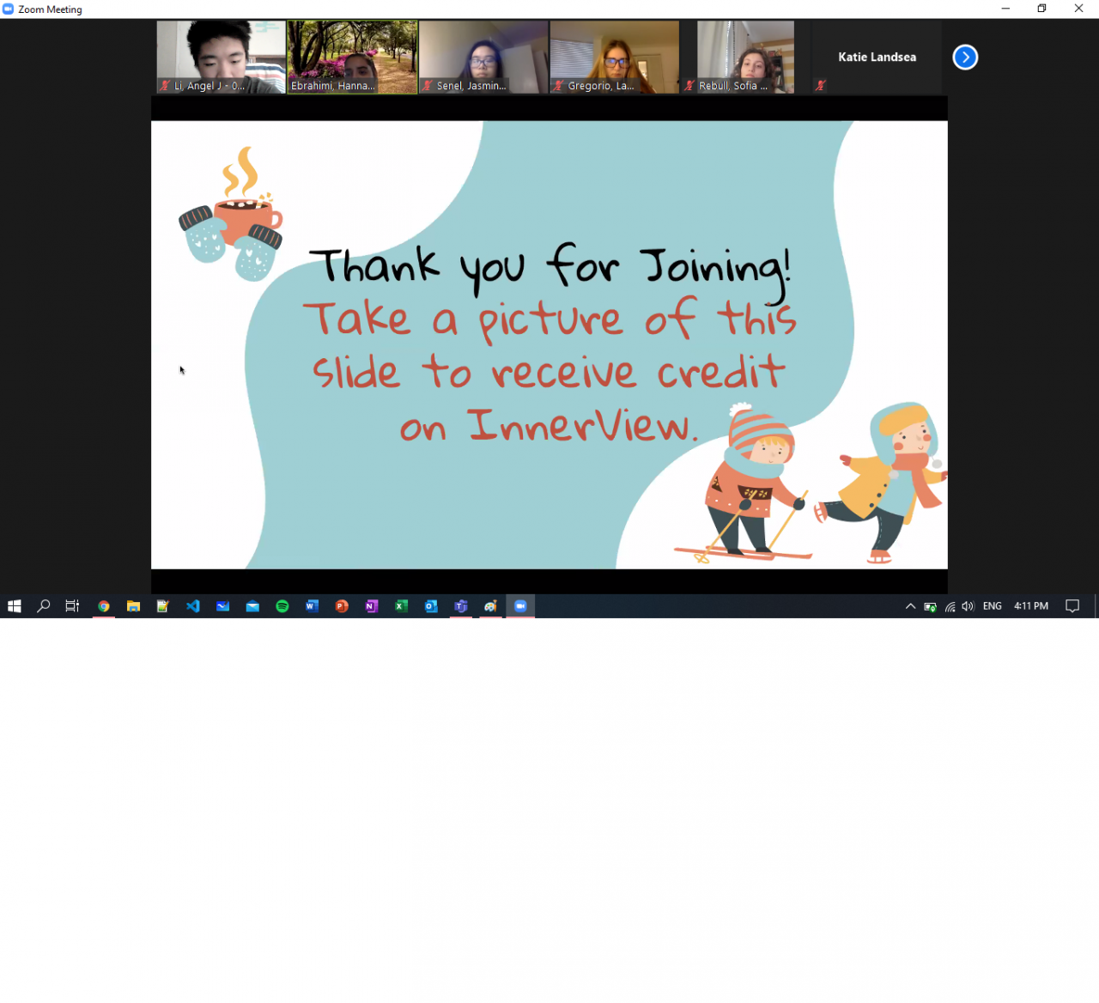Select Gregorio, La...'s video thumbnail
This screenshot has height=1003, width=1099.
pyautogui.click(x=615, y=58)
